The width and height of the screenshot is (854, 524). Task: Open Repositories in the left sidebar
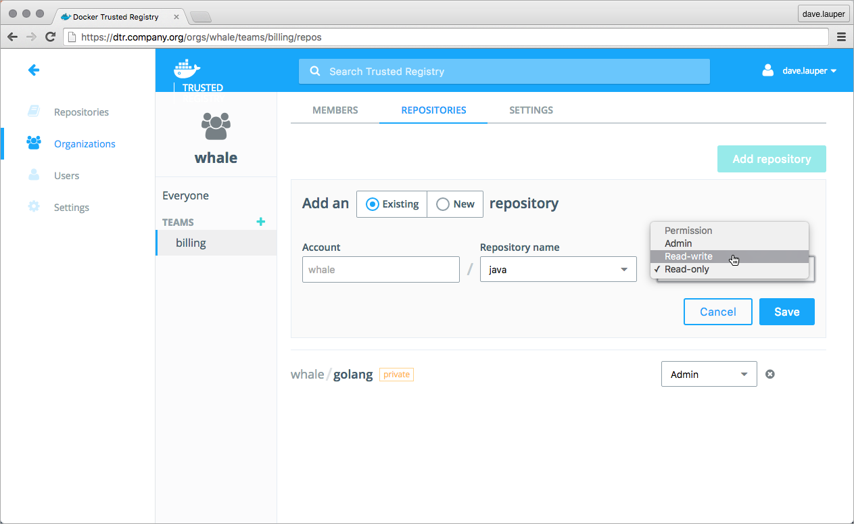pyautogui.click(x=81, y=112)
